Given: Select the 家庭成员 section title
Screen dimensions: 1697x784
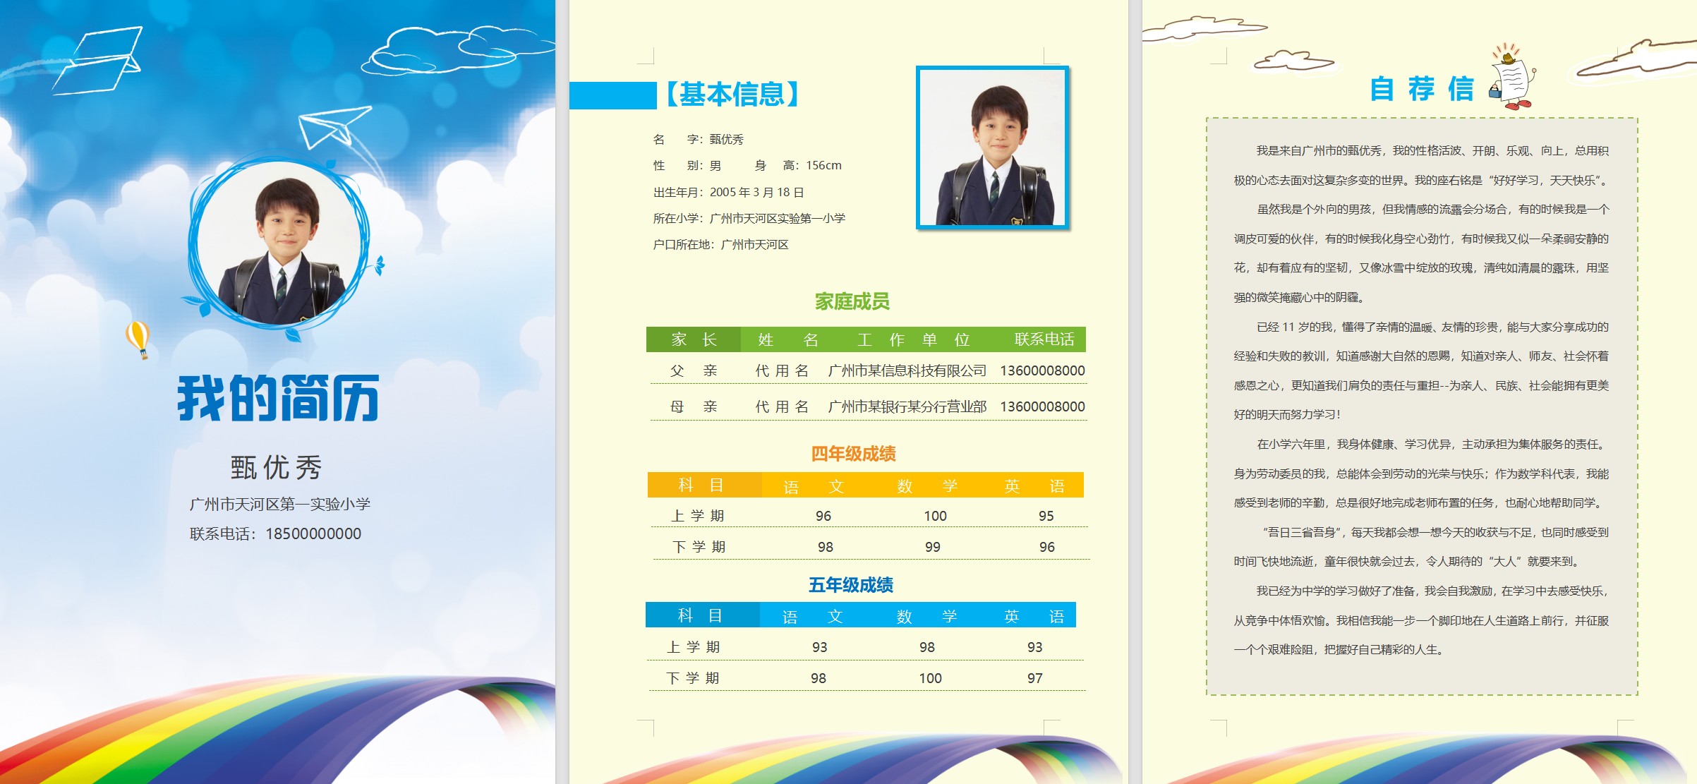Looking at the screenshot, I should click(852, 302).
